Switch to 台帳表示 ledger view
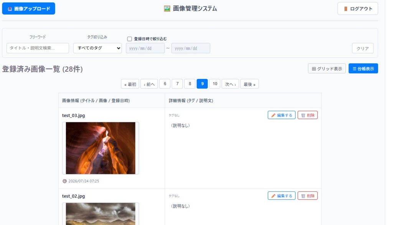 pyautogui.click(x=363, y=69)
